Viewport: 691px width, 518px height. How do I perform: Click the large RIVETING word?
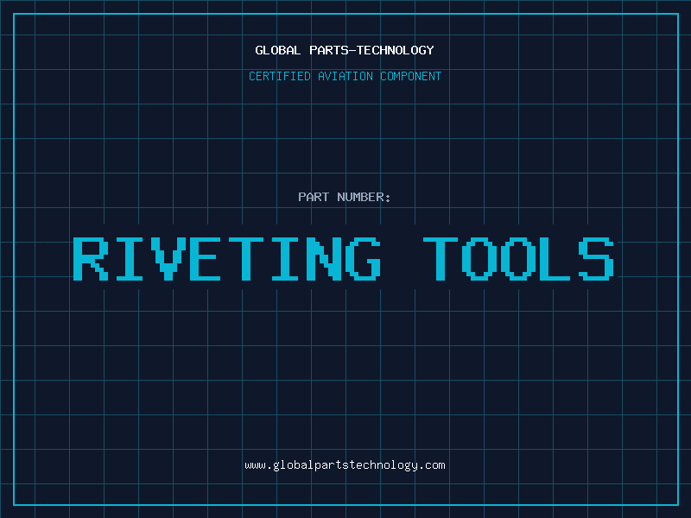226,258
